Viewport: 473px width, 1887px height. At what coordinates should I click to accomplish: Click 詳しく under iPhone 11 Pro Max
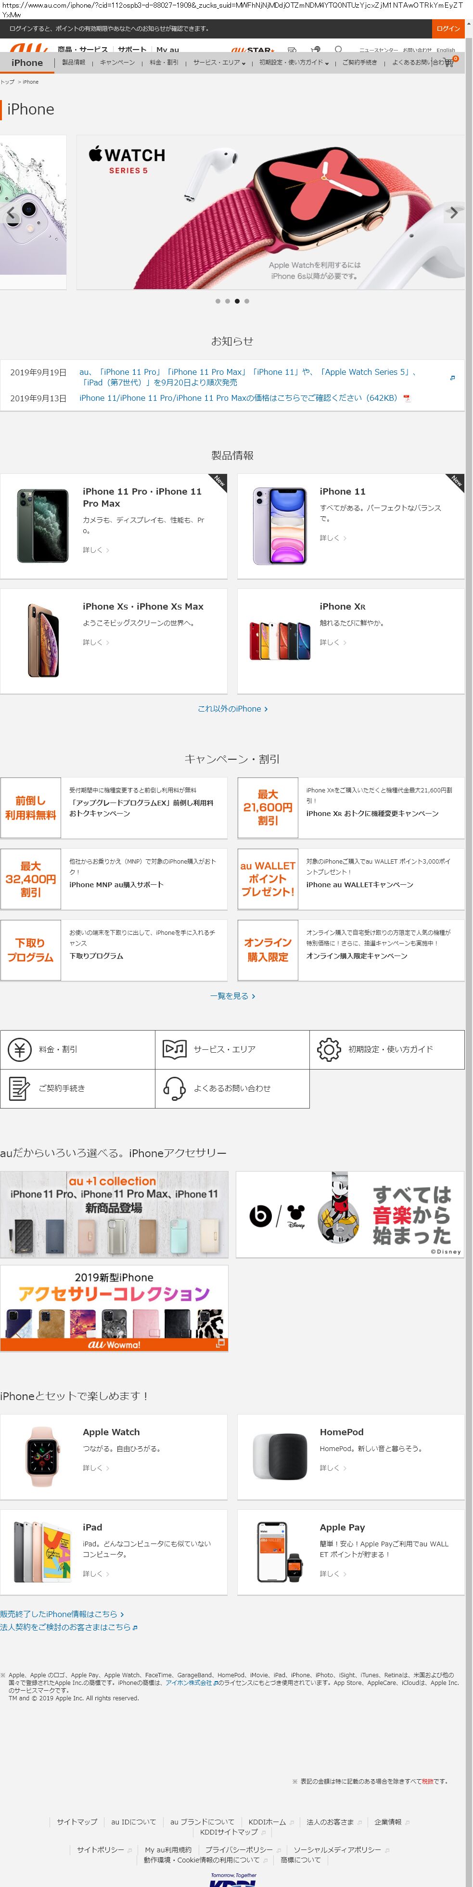pos(95,550)
